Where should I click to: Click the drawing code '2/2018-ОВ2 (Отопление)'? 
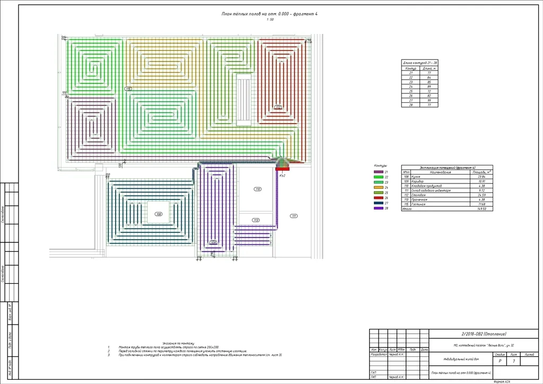484,334
